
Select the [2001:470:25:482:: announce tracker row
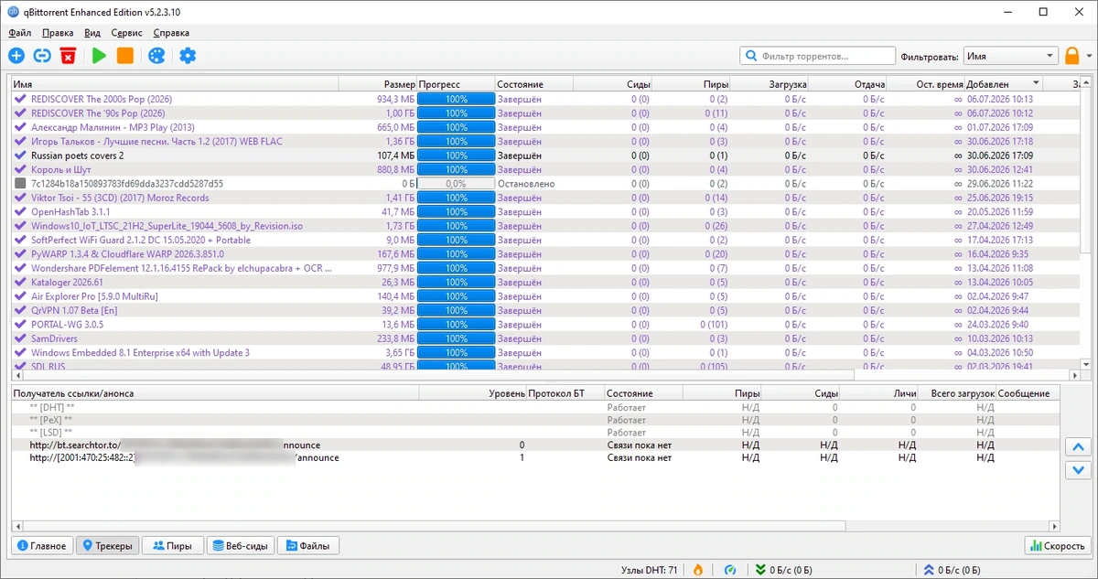point(535,457)
